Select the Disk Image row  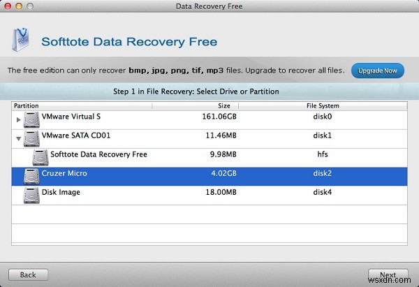(x=209, y=192)
